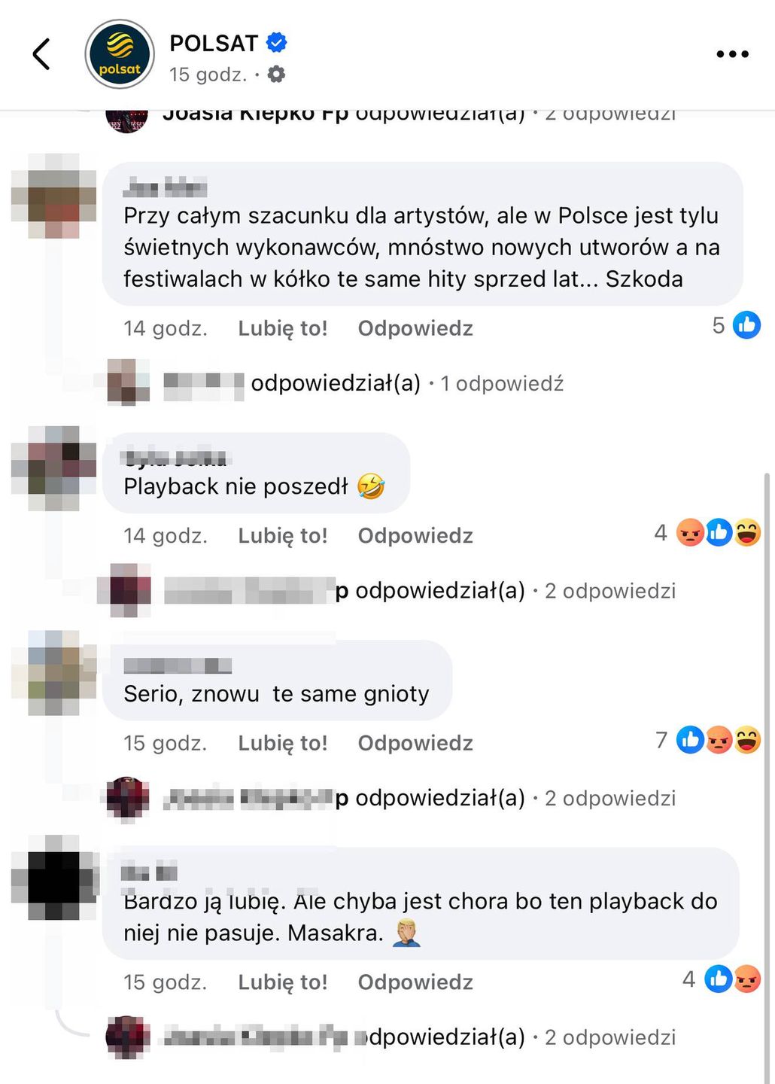Screen dimensions: 775x1084
Task: Open reactions on the Playback nie poszedł comment
Action: tap(707, 533)
